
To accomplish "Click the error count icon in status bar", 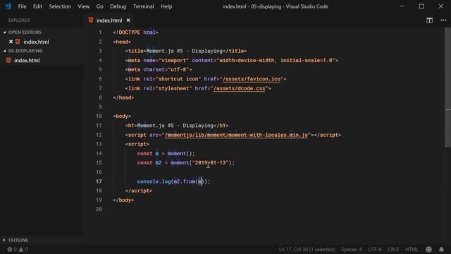I will click(10, 249).
